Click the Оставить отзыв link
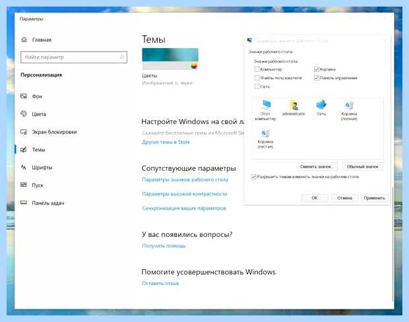Image resolution: width=409 pixels, height=322 pixels. coord(160,283)
